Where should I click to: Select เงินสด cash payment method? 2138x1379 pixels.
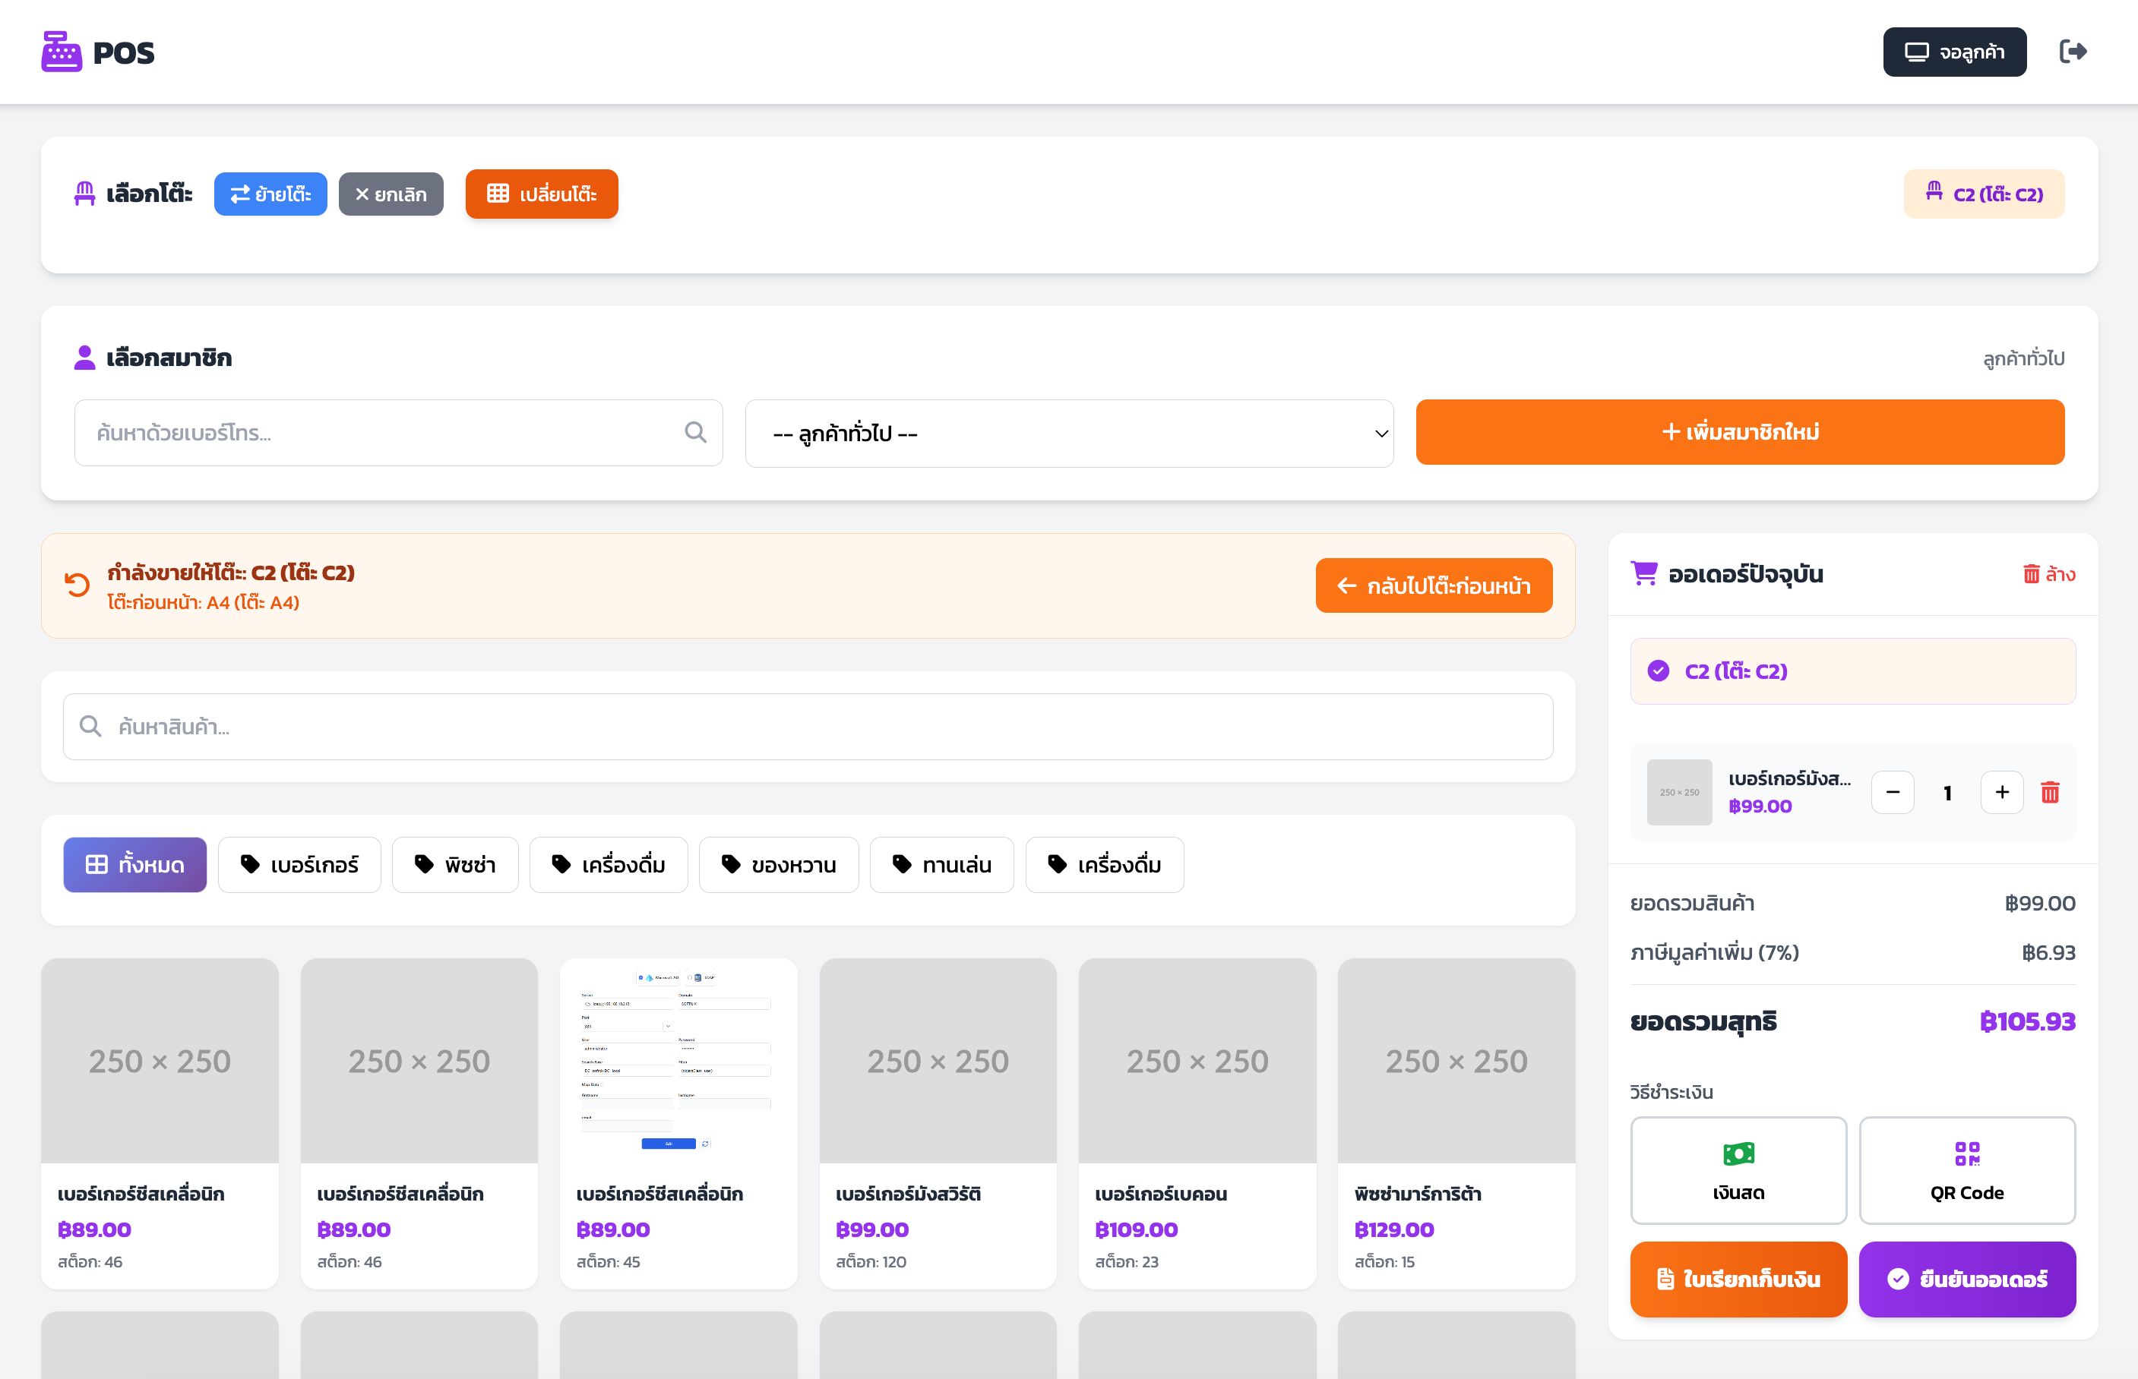[1738, 1169]
